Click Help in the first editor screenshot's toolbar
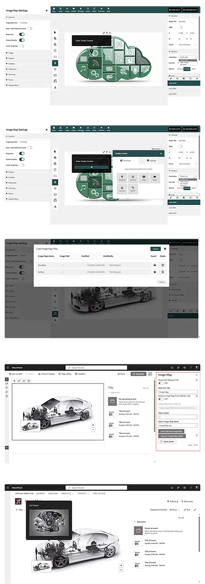205x584 pixels. [x=109, y=9]
